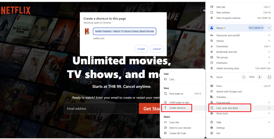This screenshot has width=274, height=139.
Task: Click the Bookmarks star icon
Action: (x=212, y=52)
